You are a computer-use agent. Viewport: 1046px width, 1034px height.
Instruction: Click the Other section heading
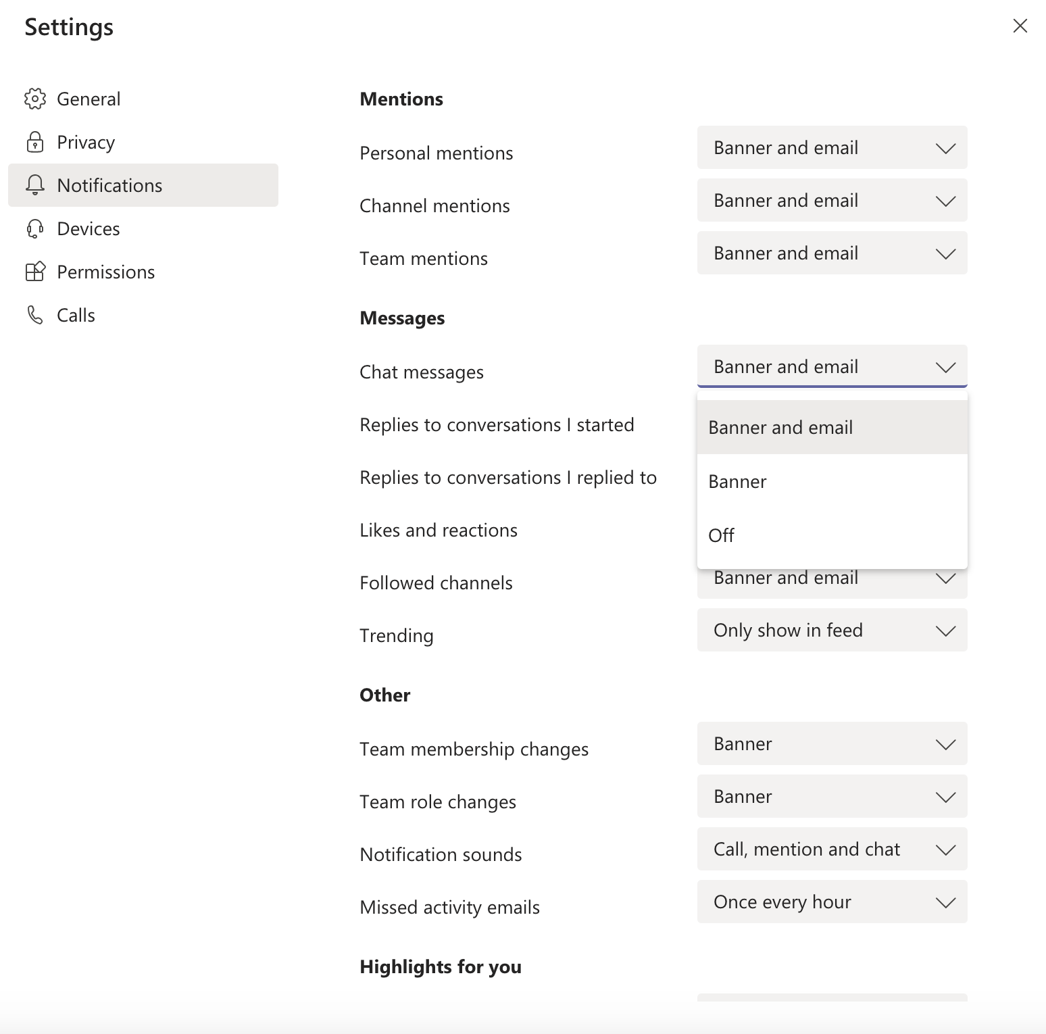[384, 695]
